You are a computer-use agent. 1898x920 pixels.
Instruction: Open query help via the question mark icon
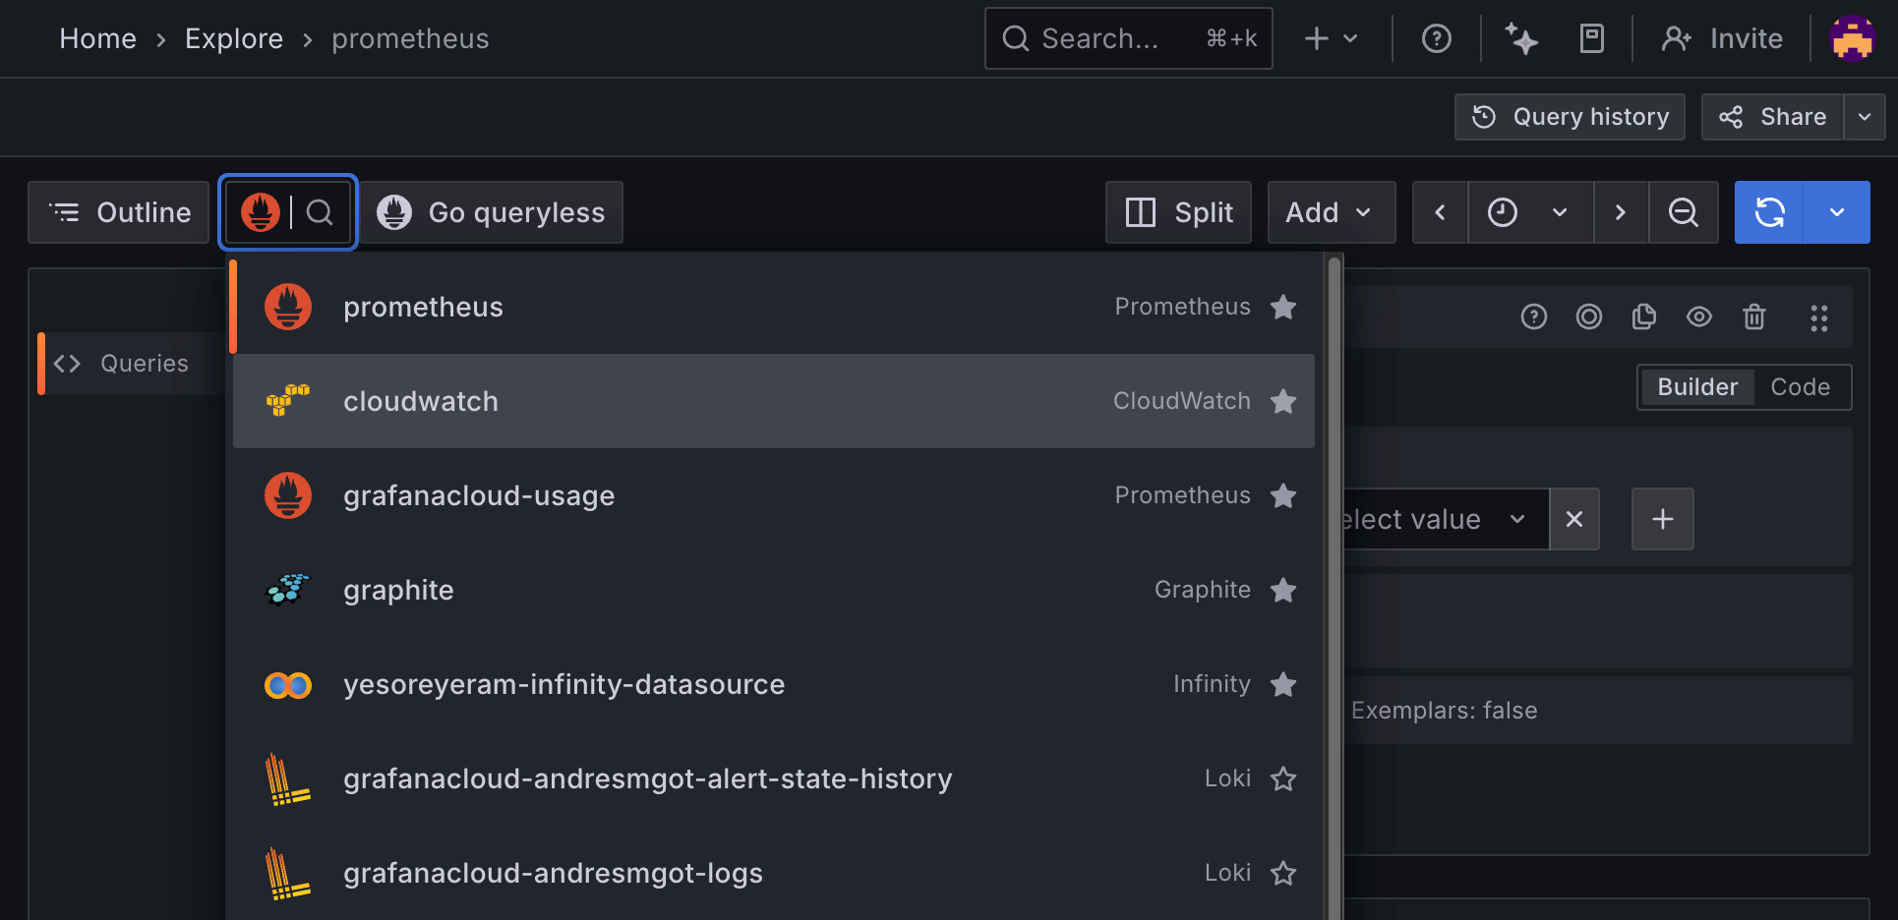pos(1533,316)
